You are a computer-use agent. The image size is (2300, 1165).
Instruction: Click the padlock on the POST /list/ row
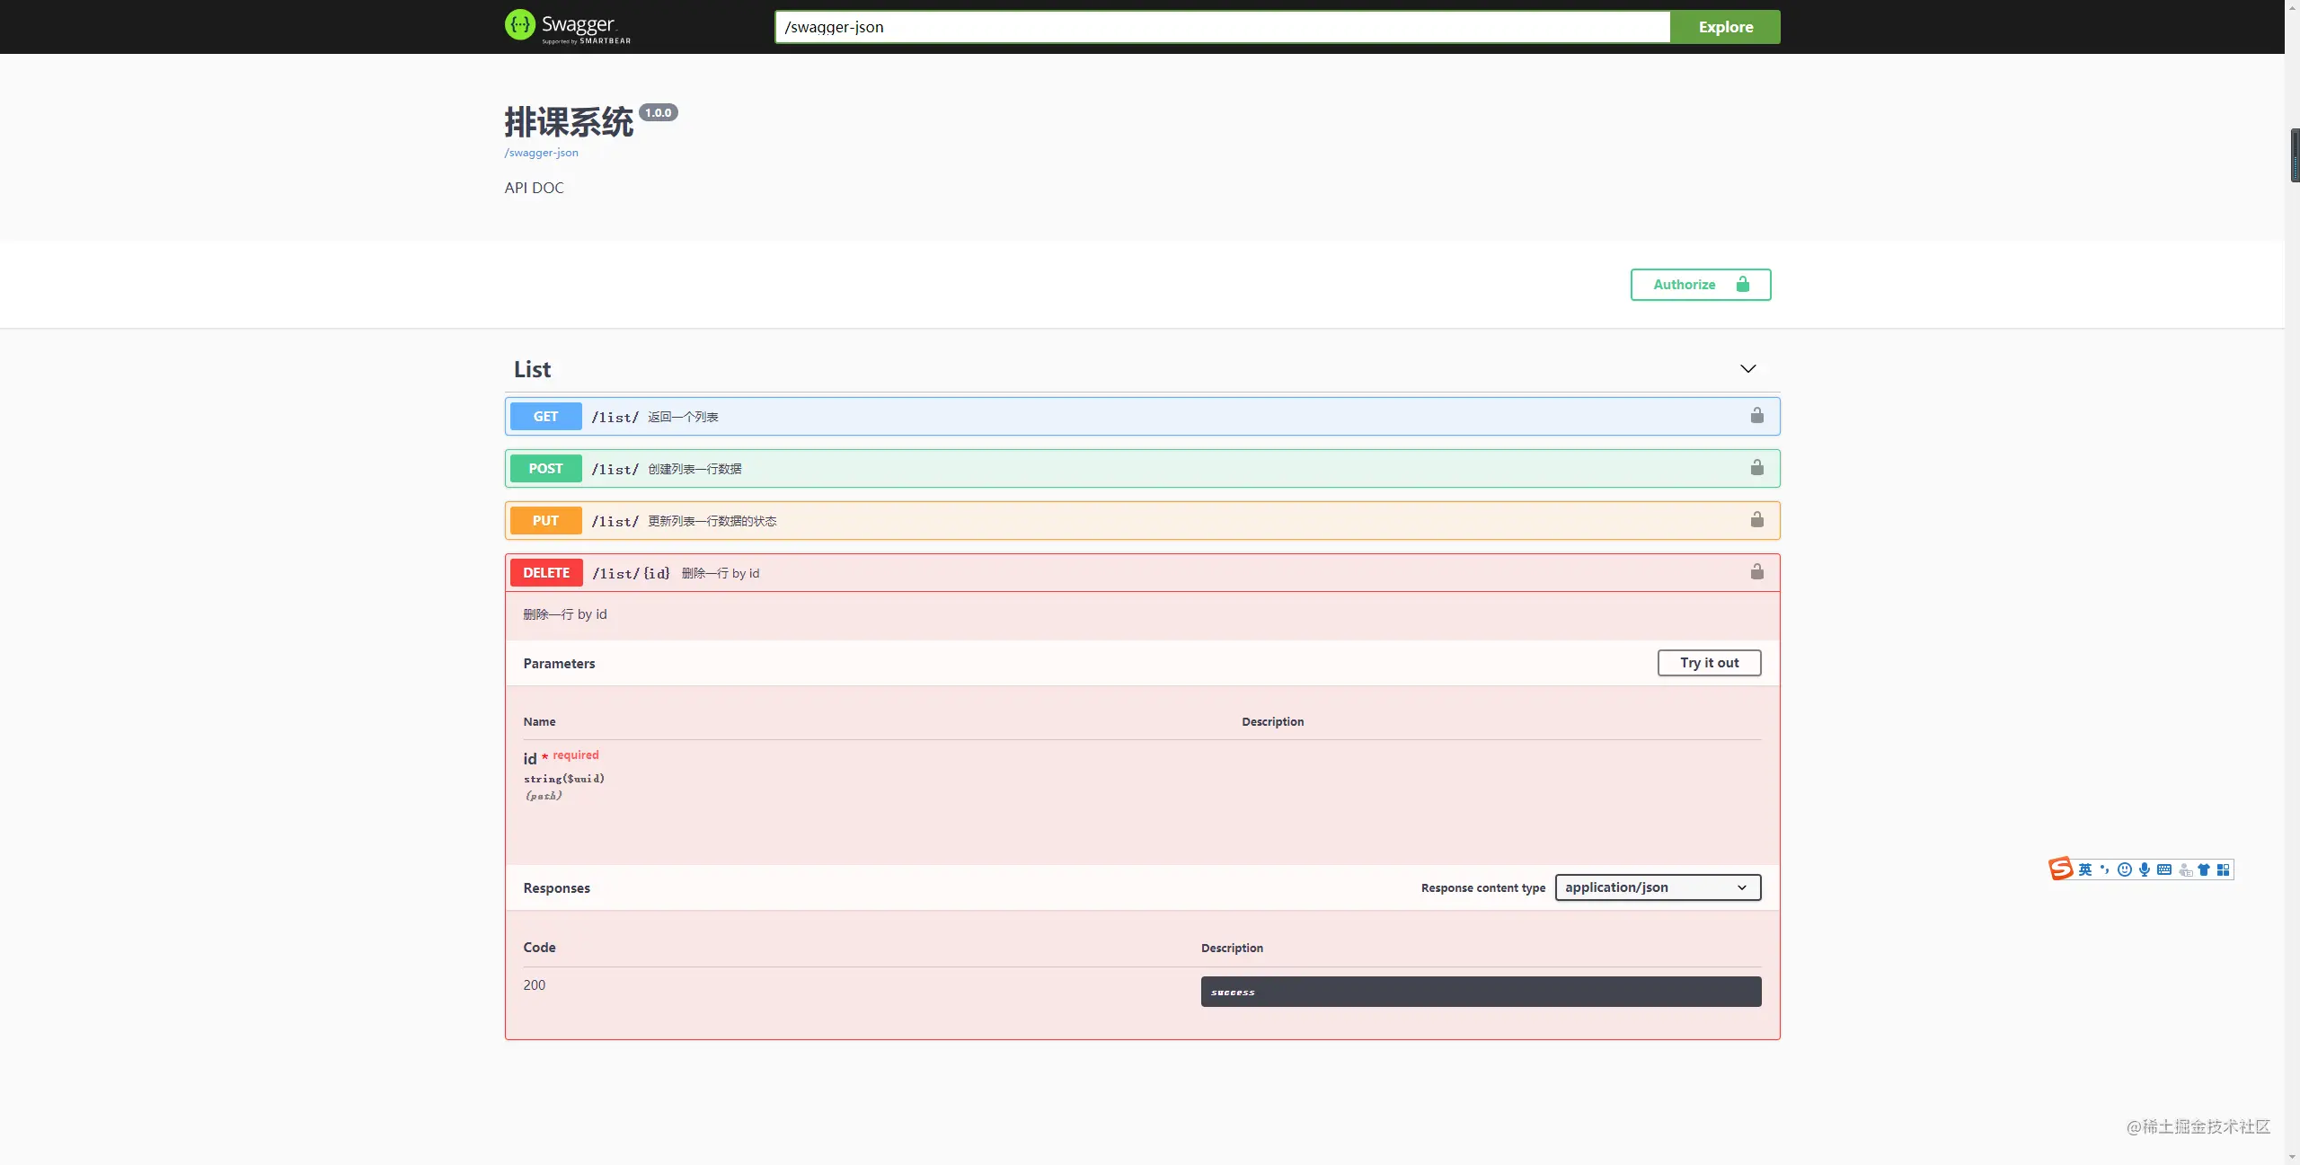click(x=1756, y=467)
